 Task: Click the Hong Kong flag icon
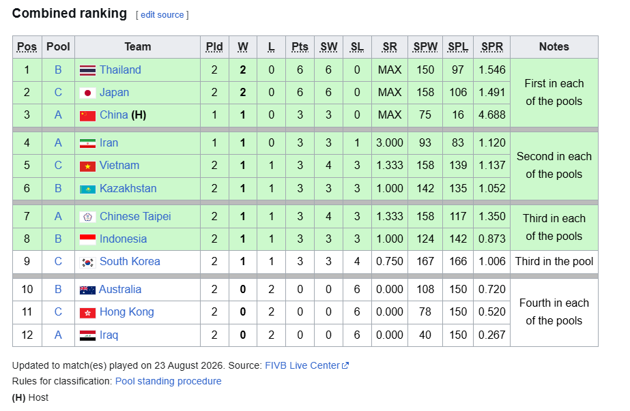click(87, 313)
